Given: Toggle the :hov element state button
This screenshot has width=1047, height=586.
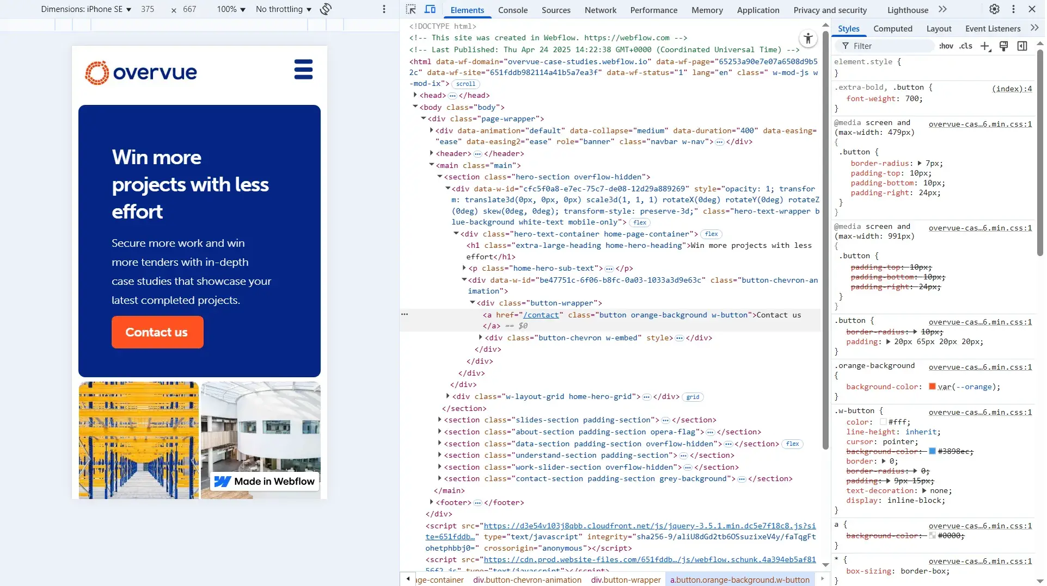Looking at the screenshot, I should pyautogui.click(x=946, y=46).
